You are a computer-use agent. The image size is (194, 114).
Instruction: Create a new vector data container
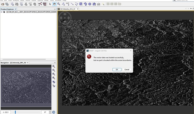tap(94, 4)
